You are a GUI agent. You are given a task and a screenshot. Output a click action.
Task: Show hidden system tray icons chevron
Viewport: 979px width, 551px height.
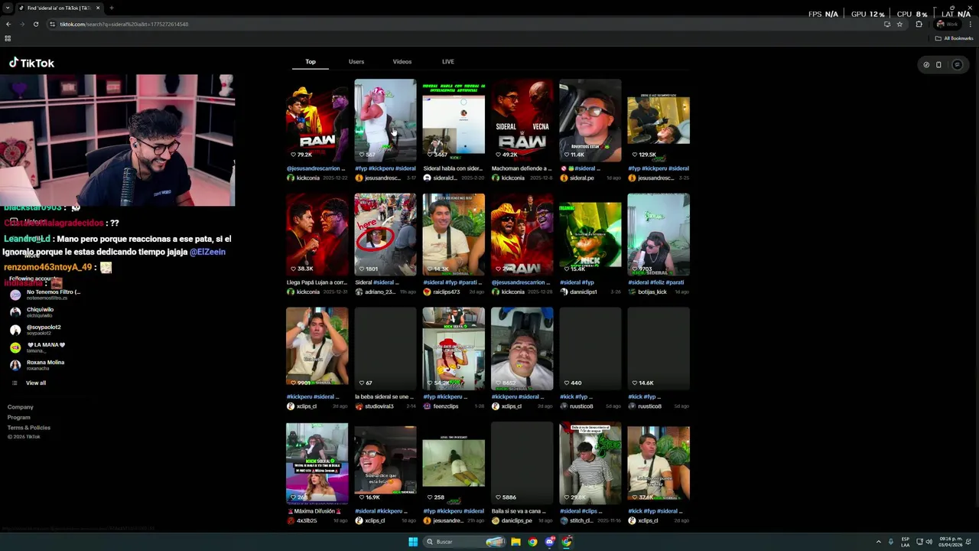coord(878,542)
